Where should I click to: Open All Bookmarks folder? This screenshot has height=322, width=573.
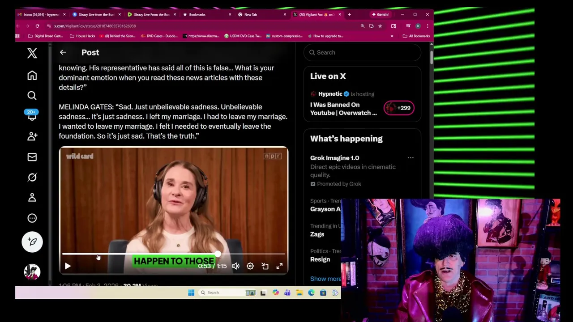(x=416, y=36)
